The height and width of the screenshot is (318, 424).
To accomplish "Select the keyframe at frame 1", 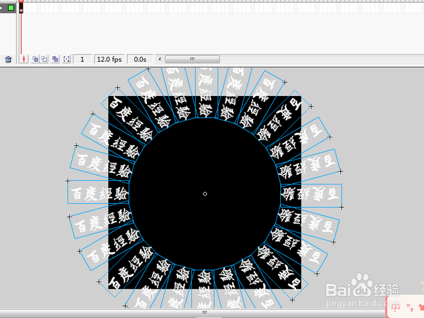I will coord(21,8).
